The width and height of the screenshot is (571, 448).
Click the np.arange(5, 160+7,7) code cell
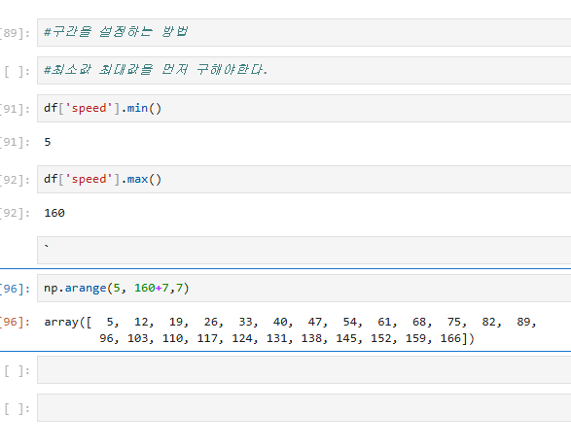coord(304,288)
